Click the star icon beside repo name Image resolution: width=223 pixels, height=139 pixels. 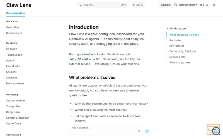pyautogui.click(x=207, y=5)
